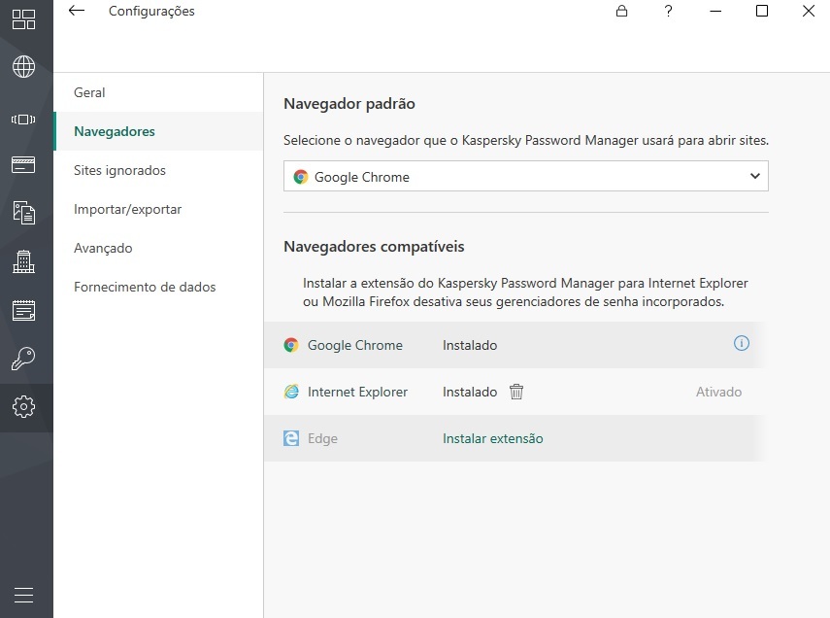Open the password generator key icon

pos(23,360)
